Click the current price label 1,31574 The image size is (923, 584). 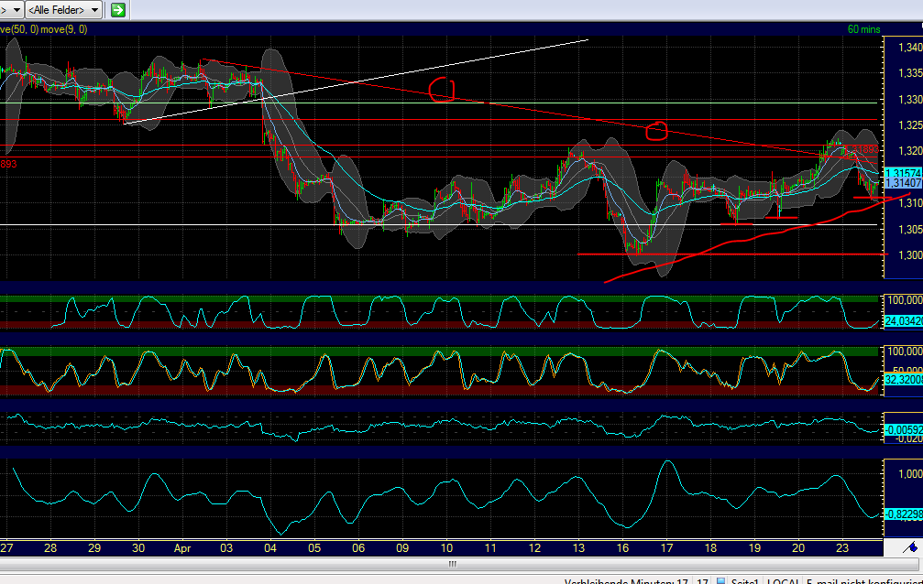[903, 173]
